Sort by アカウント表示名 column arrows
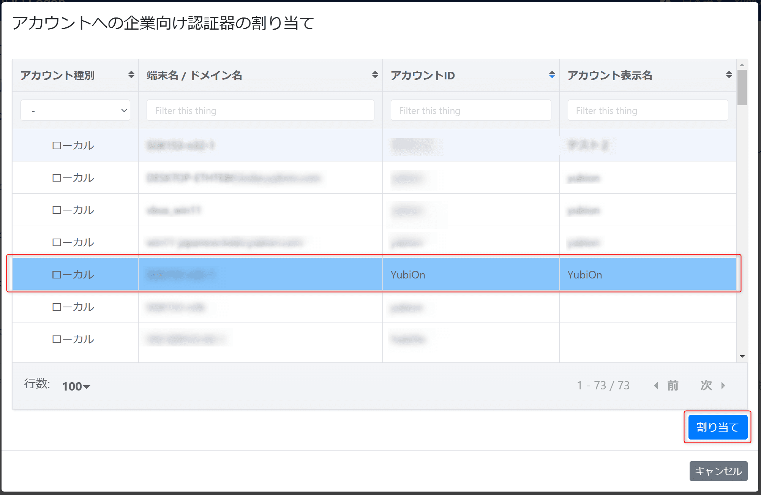The width and height of the screenshot is (761, 495). click(729, 75)
